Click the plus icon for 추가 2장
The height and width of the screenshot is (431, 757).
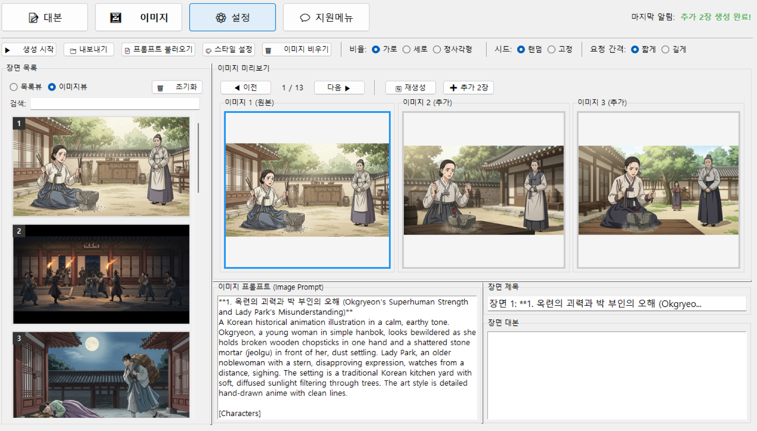click(x=453, y=88)
